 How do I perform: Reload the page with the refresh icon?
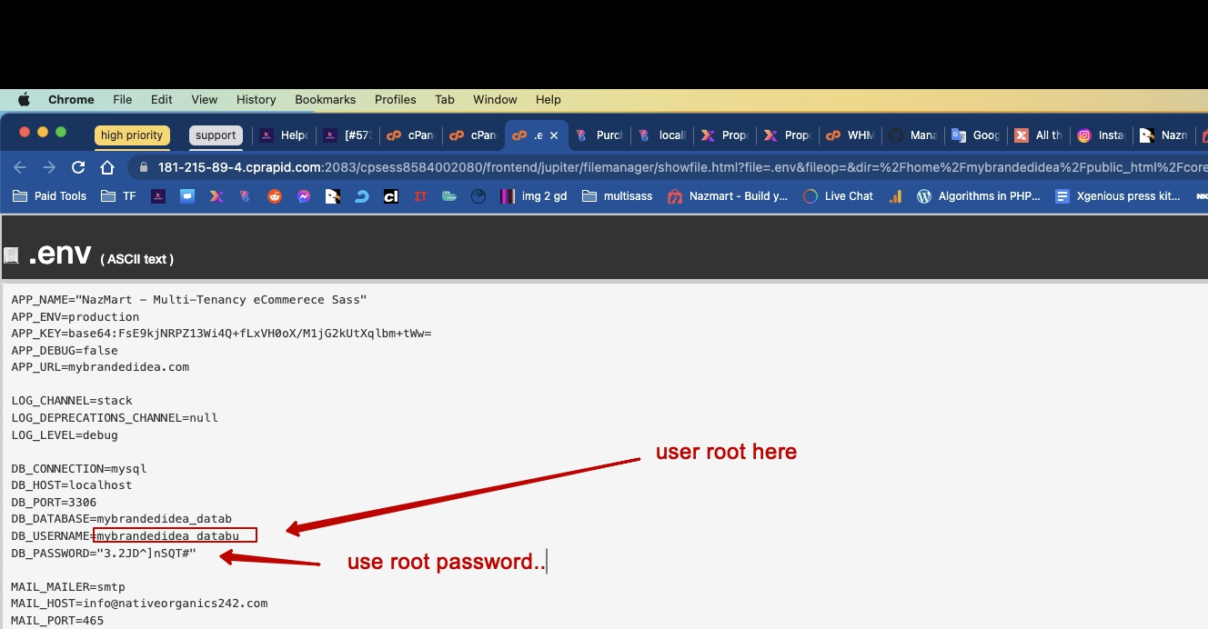[x=78, y=167]
